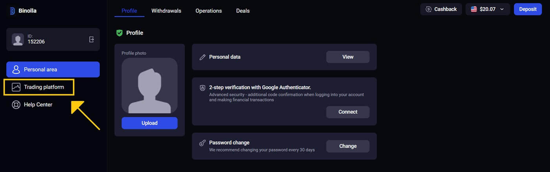Open the Cashback button

(441, 9)
